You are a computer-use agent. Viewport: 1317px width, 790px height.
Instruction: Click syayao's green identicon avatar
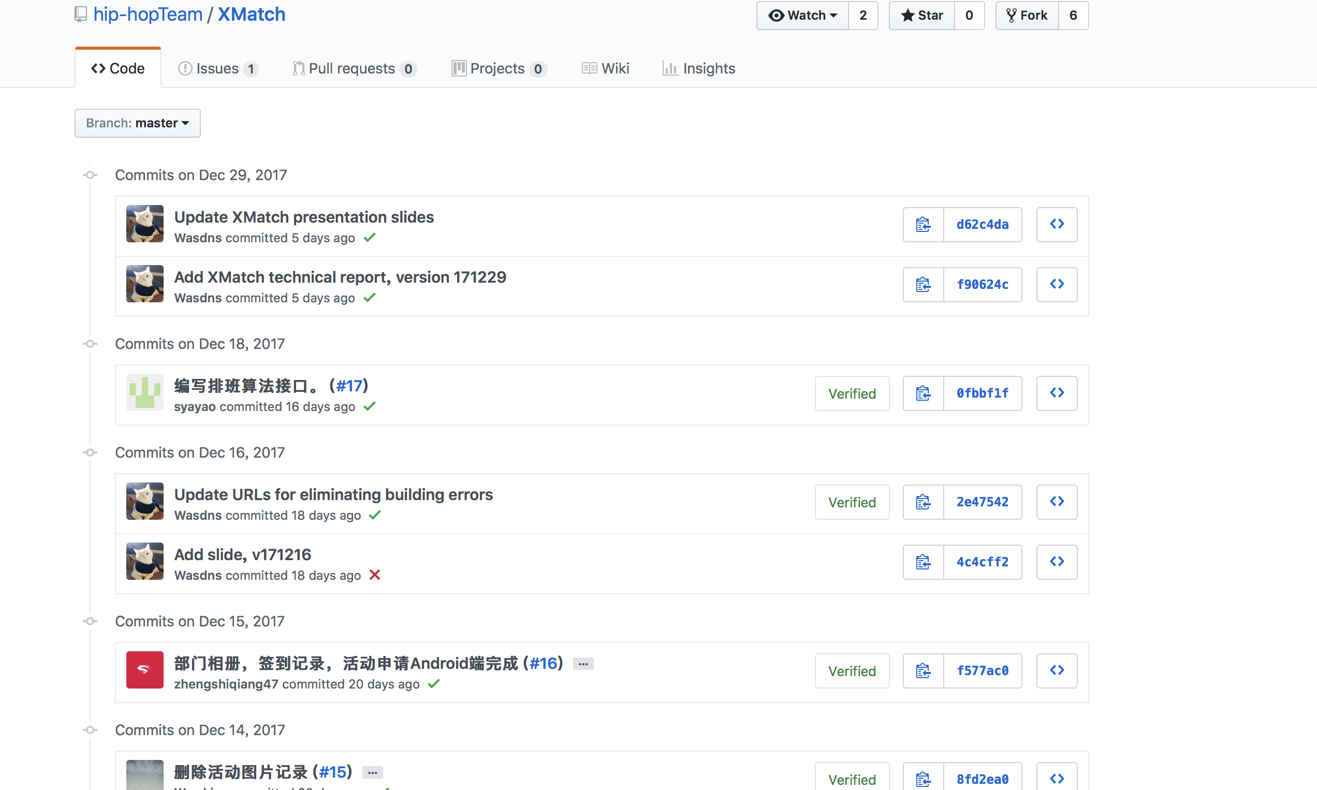pos(145,393)
